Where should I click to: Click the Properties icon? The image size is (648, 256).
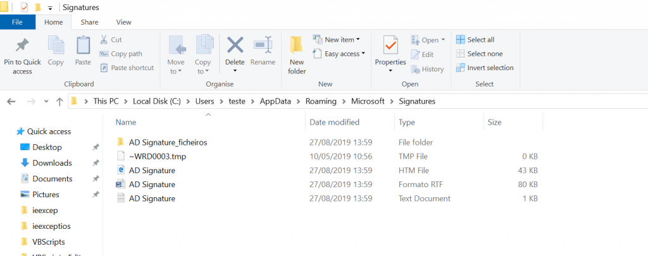tap(390, 45)
